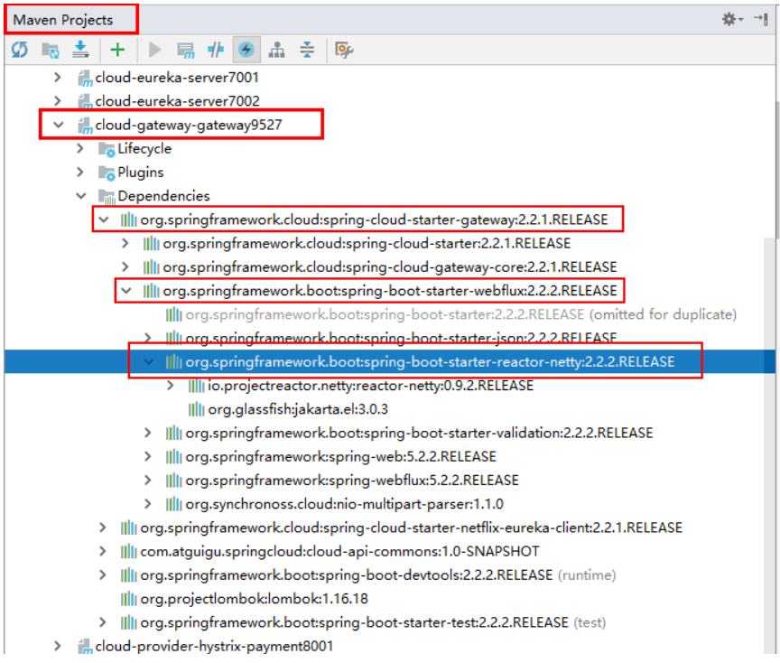The height and width of the screenshot is (663, 780).
Task: Expand the Lifecycle folder
Action: (x=80, y=148)
